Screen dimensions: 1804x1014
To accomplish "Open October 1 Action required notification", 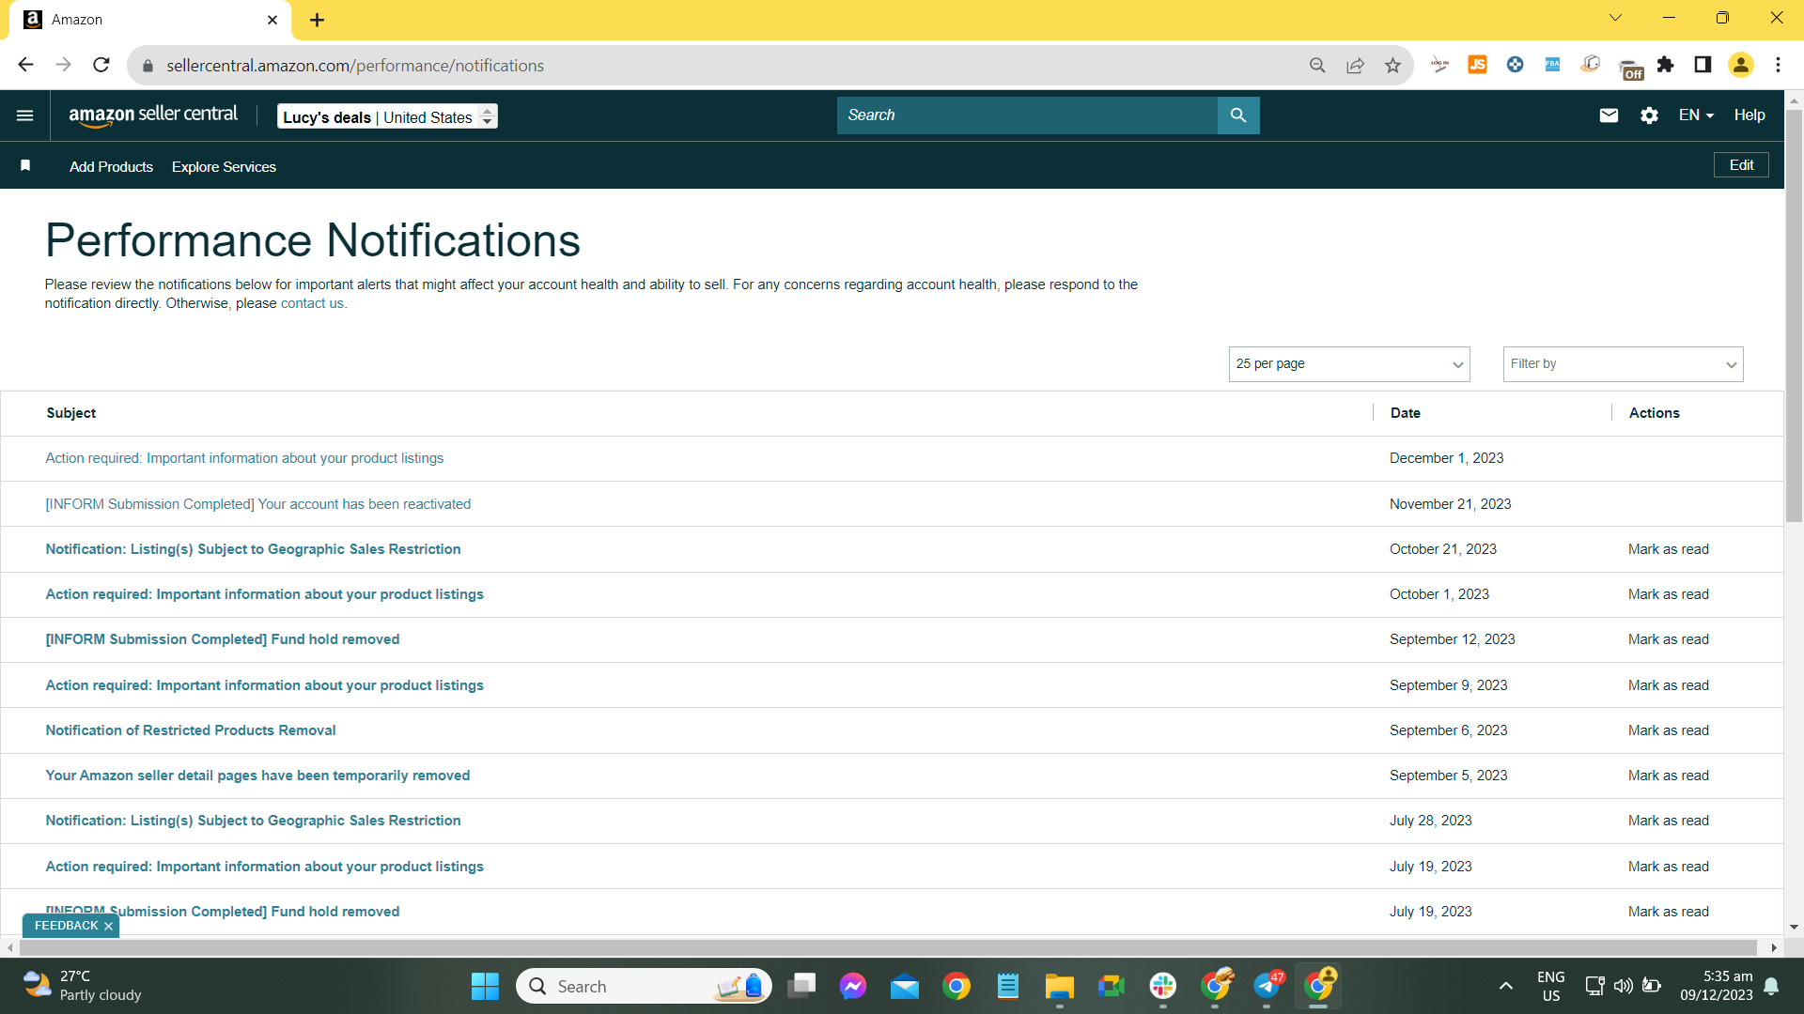I will (264, 594).
